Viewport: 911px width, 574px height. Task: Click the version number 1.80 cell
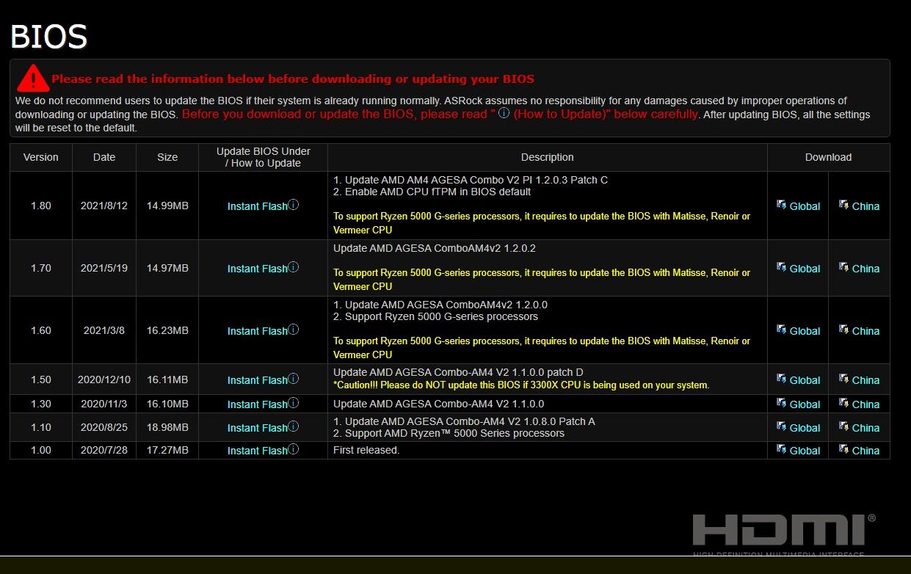tap(41, 206)
